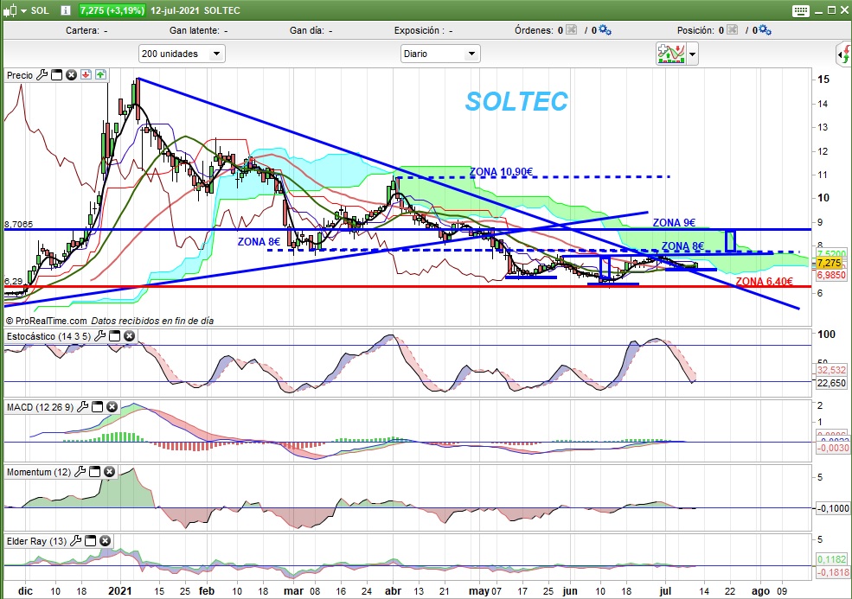Click the Gan latente label
The image size is (852, 599).
[x=195, y=30]
